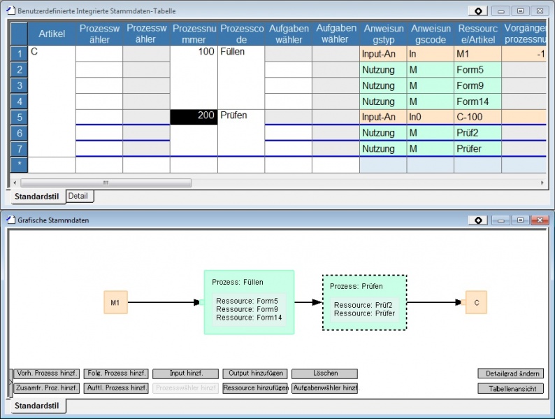The height and width of the screenshot is (419, 555).
Task: Click the left-edge collapse handle beside the button rows
Action: (10, 381)
